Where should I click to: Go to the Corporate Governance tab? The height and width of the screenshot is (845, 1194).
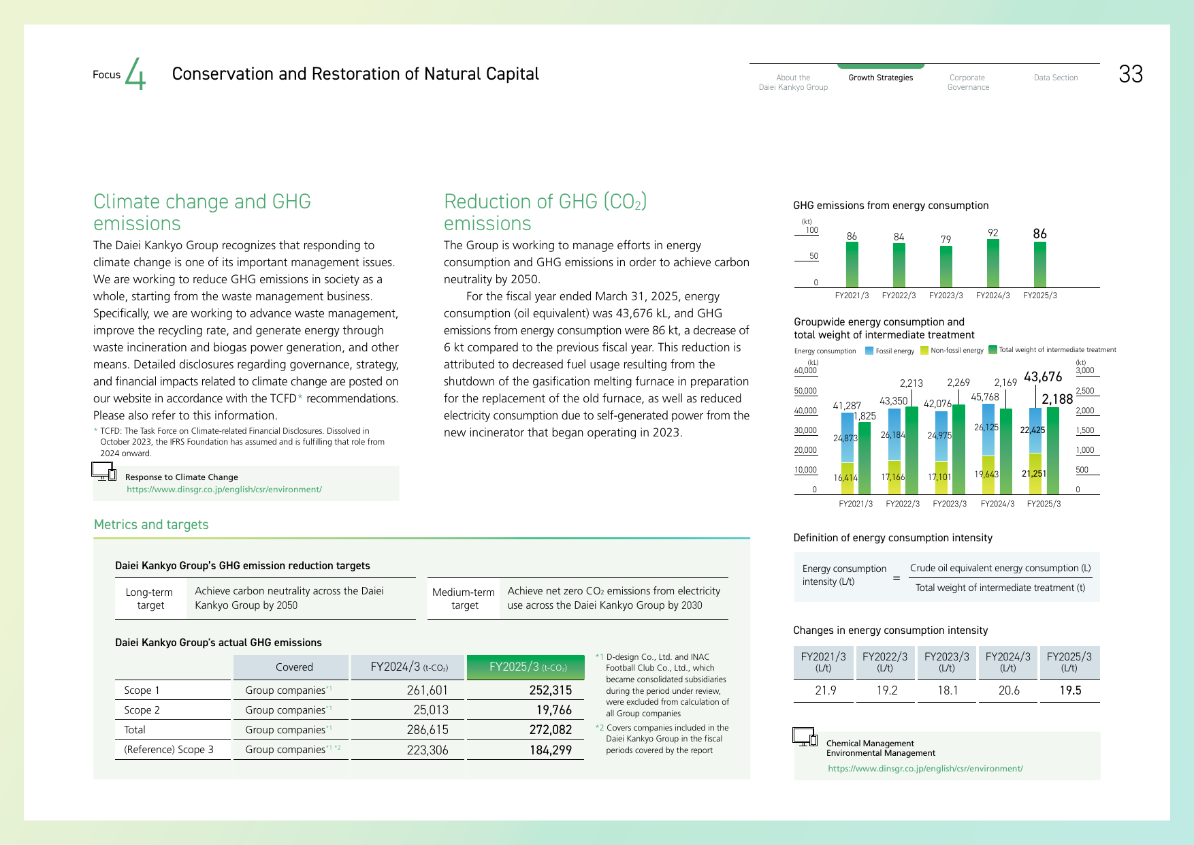(x=968, y=82)
